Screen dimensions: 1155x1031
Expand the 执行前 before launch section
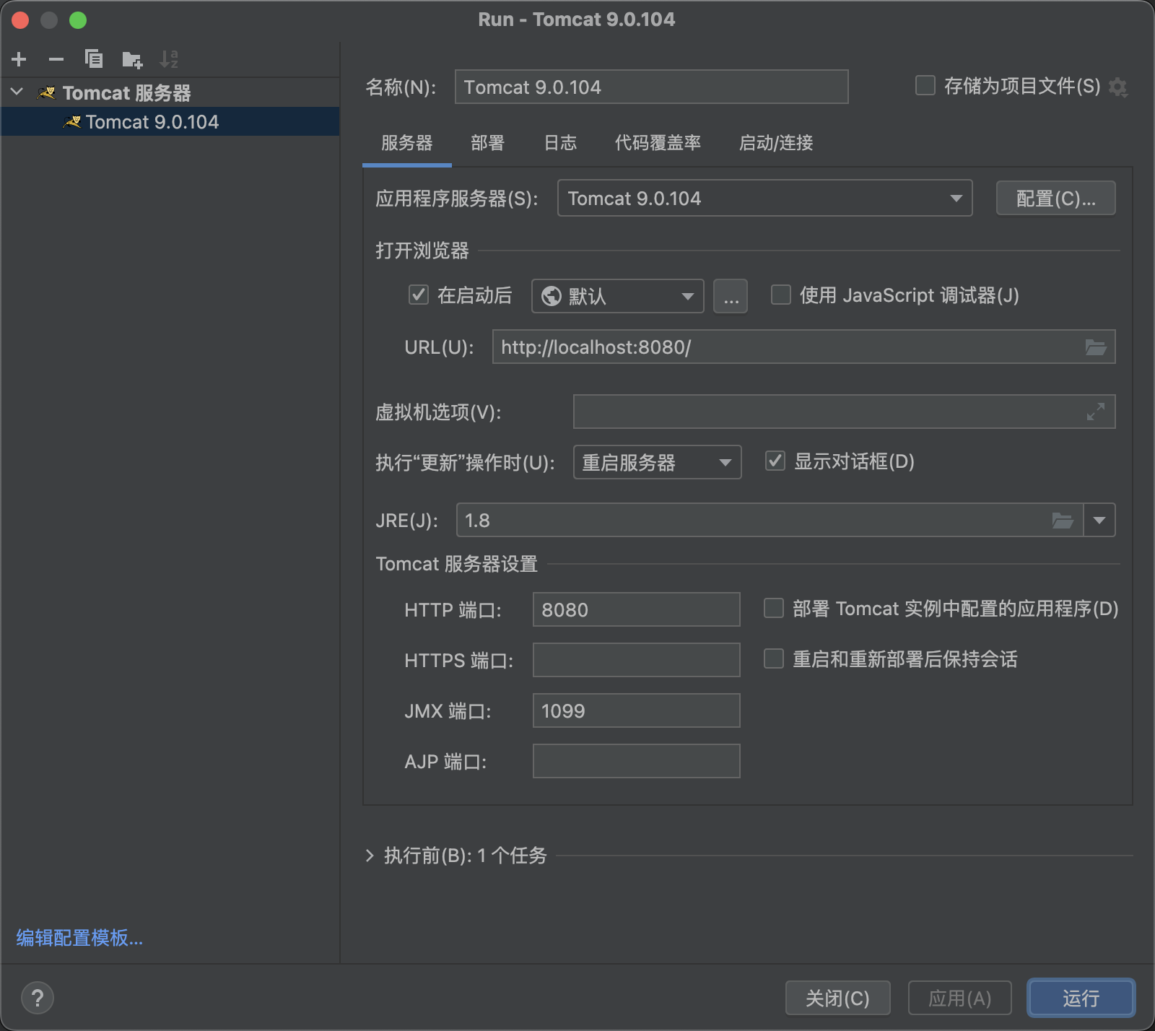[370, 856]
